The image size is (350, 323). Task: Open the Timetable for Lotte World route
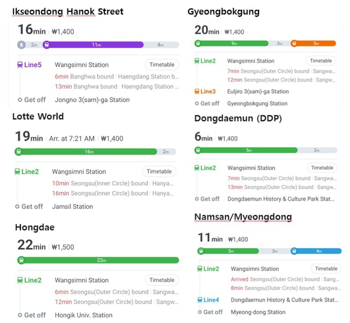(x=159, y=171)
